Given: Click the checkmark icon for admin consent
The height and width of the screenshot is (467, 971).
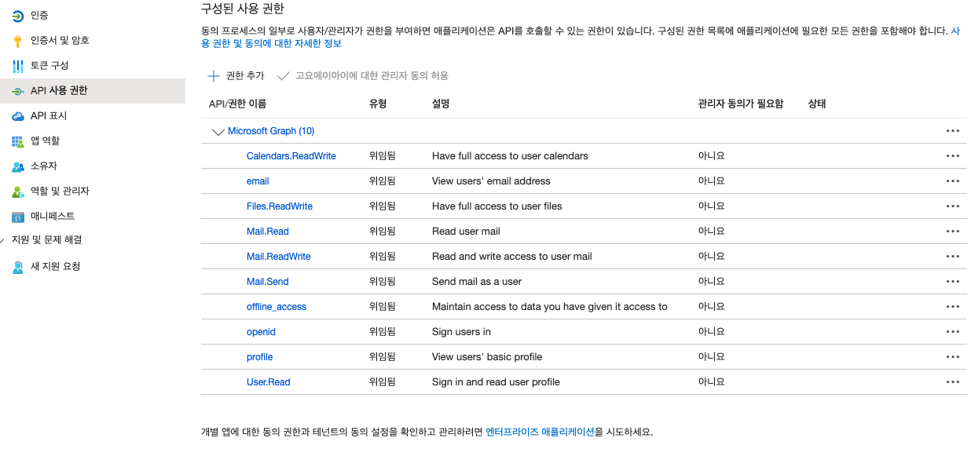Looking at the screenshot, I should click(283, 75).
